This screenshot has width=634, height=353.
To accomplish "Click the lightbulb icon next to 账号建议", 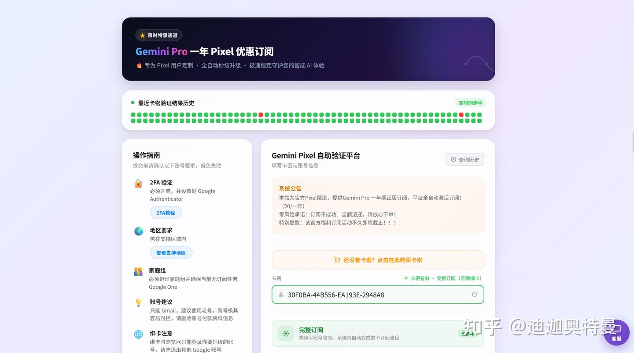I will pos(139,303).
